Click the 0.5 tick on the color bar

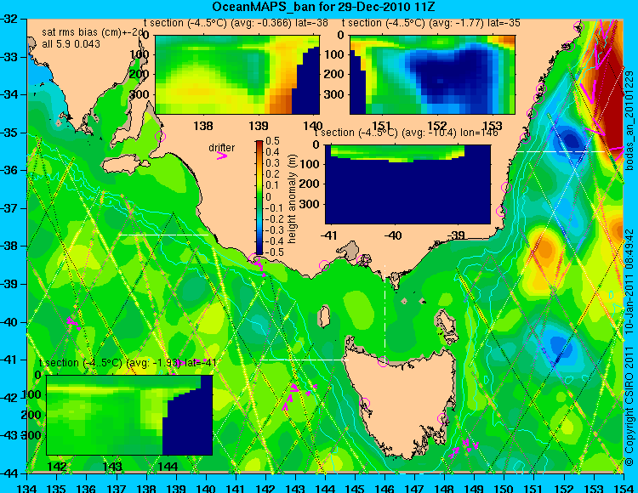[272, 141]
